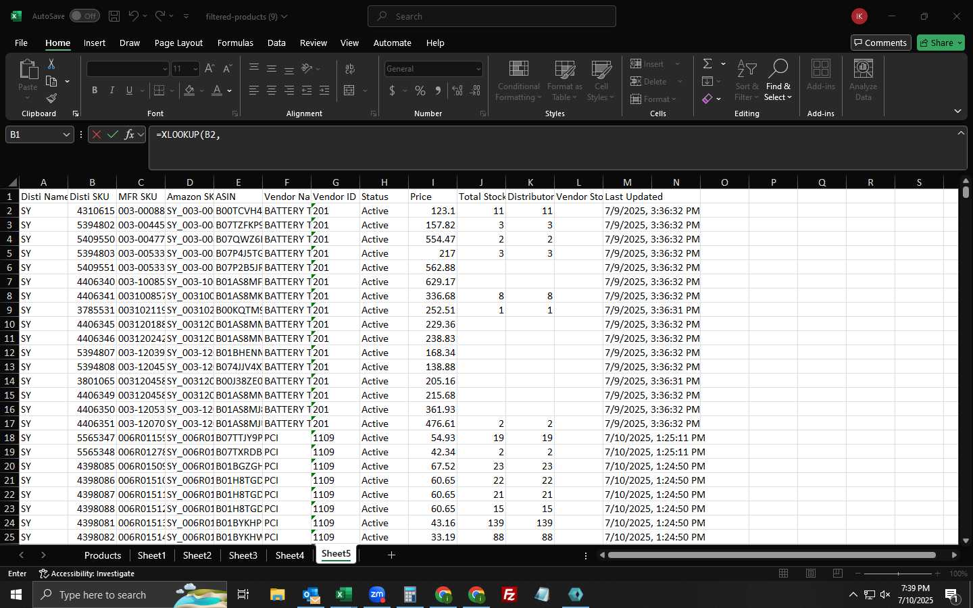The width and height of the screenshot is (973, 608).
Task: Open the Number Format General dropdown
Action: coord(478,69)
